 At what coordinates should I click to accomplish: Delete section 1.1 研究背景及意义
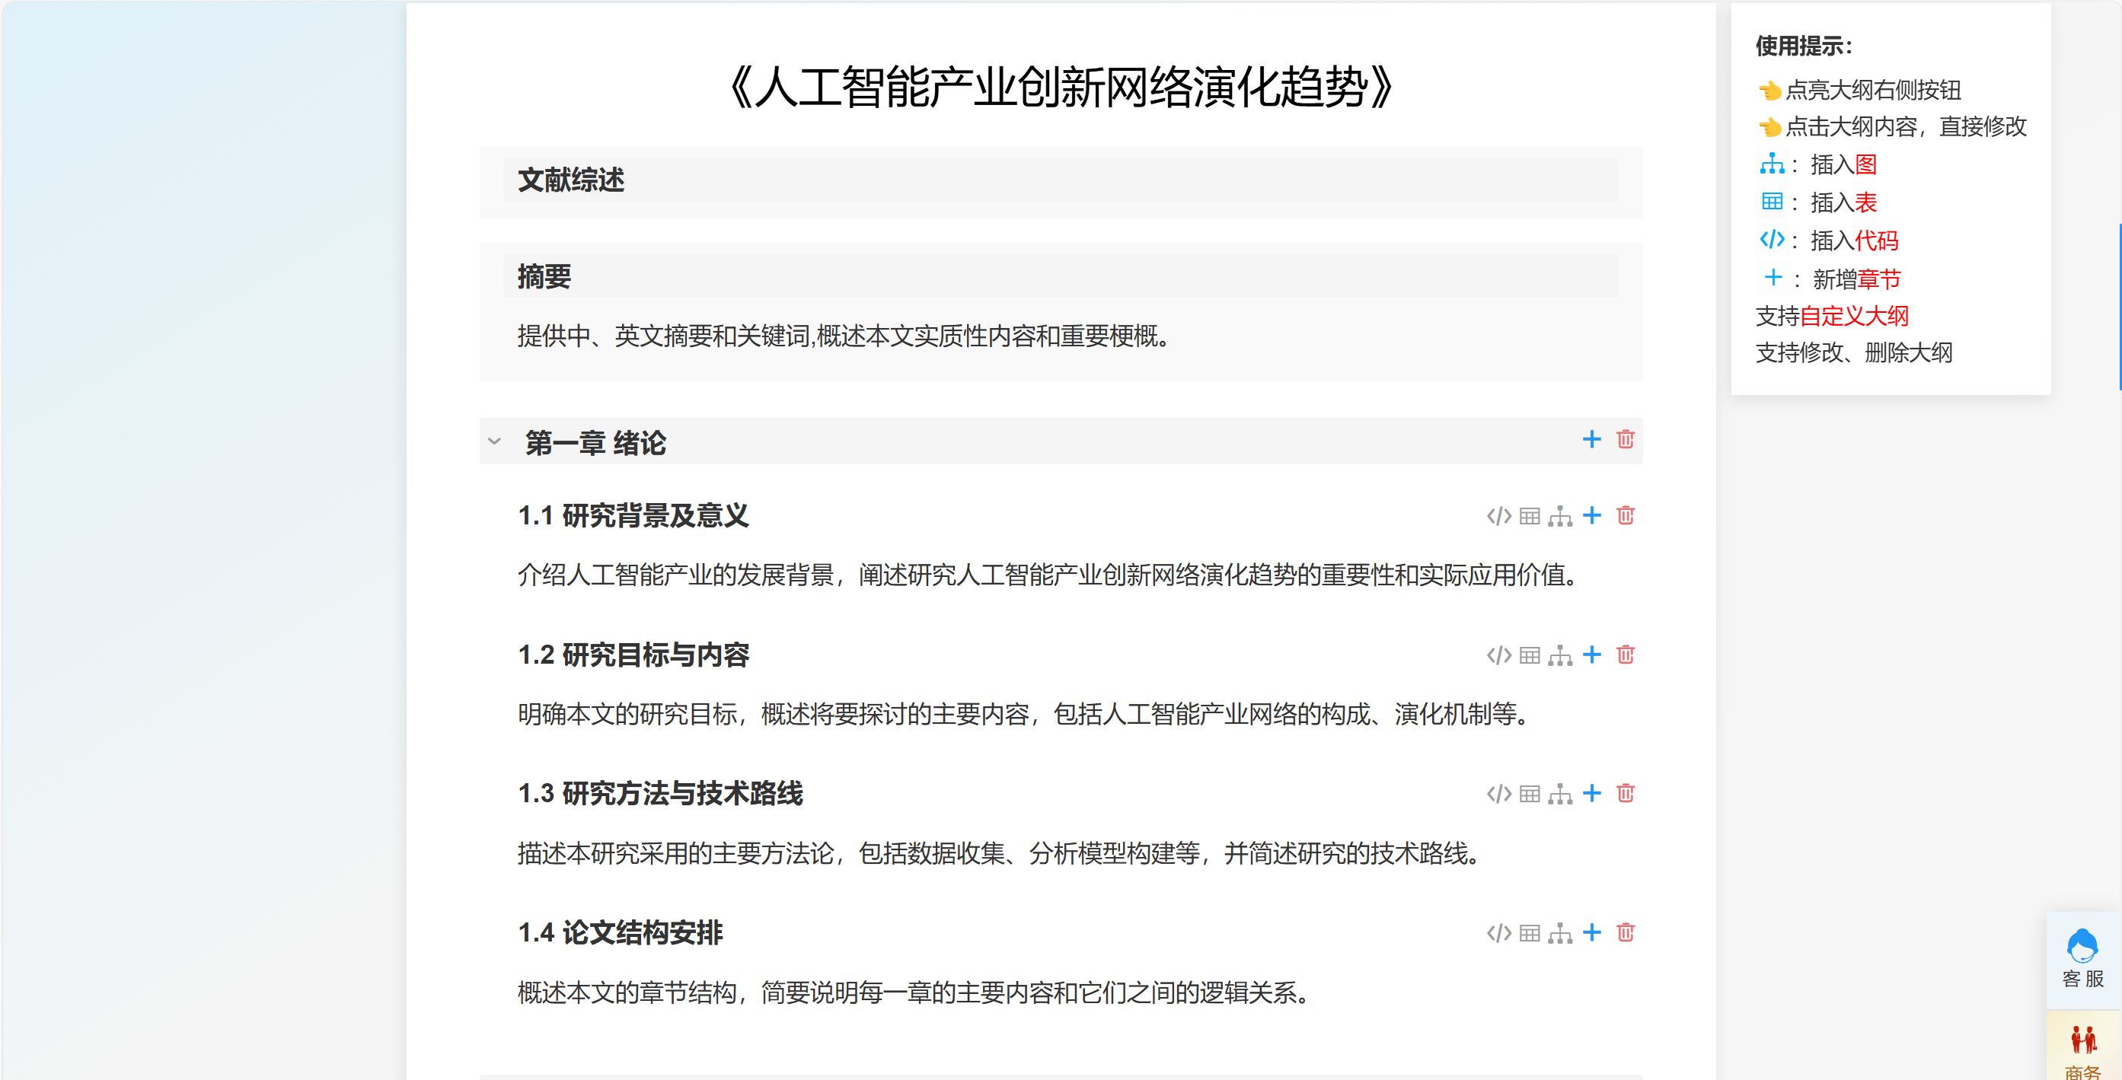(1626, 516)
